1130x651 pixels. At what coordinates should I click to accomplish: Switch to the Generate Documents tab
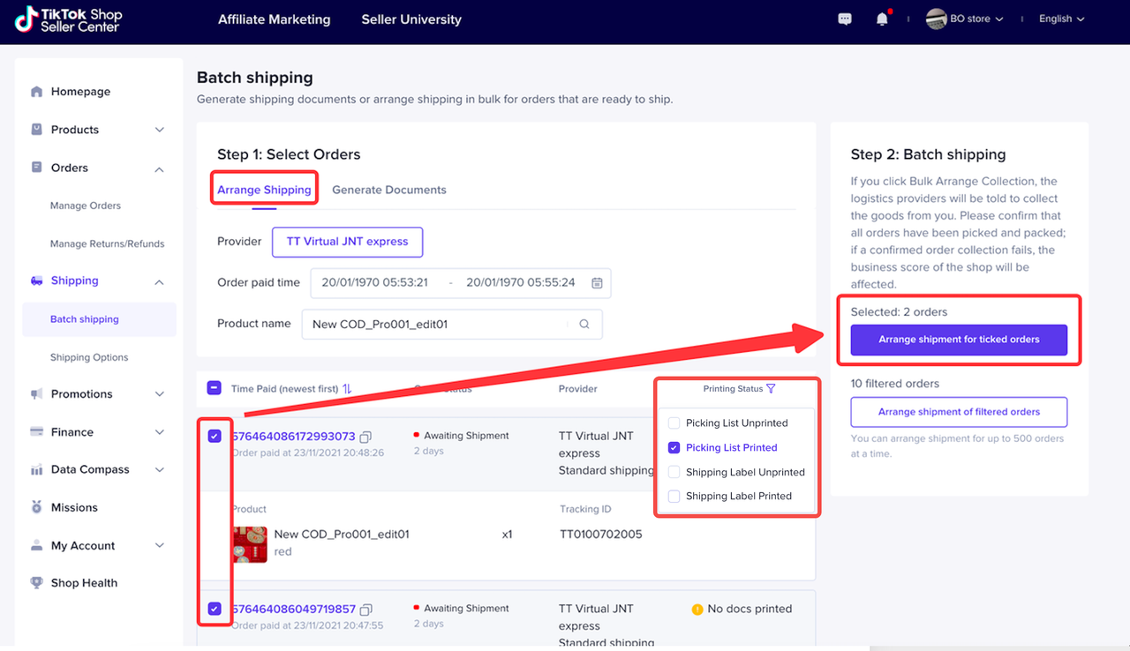[389, 190]
